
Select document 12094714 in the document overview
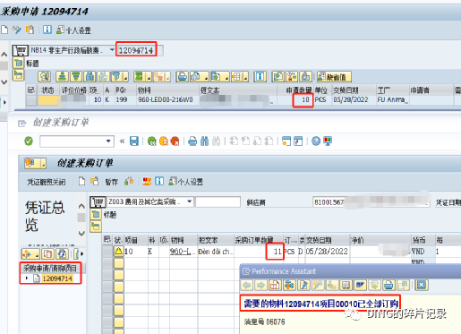point(57,278)
